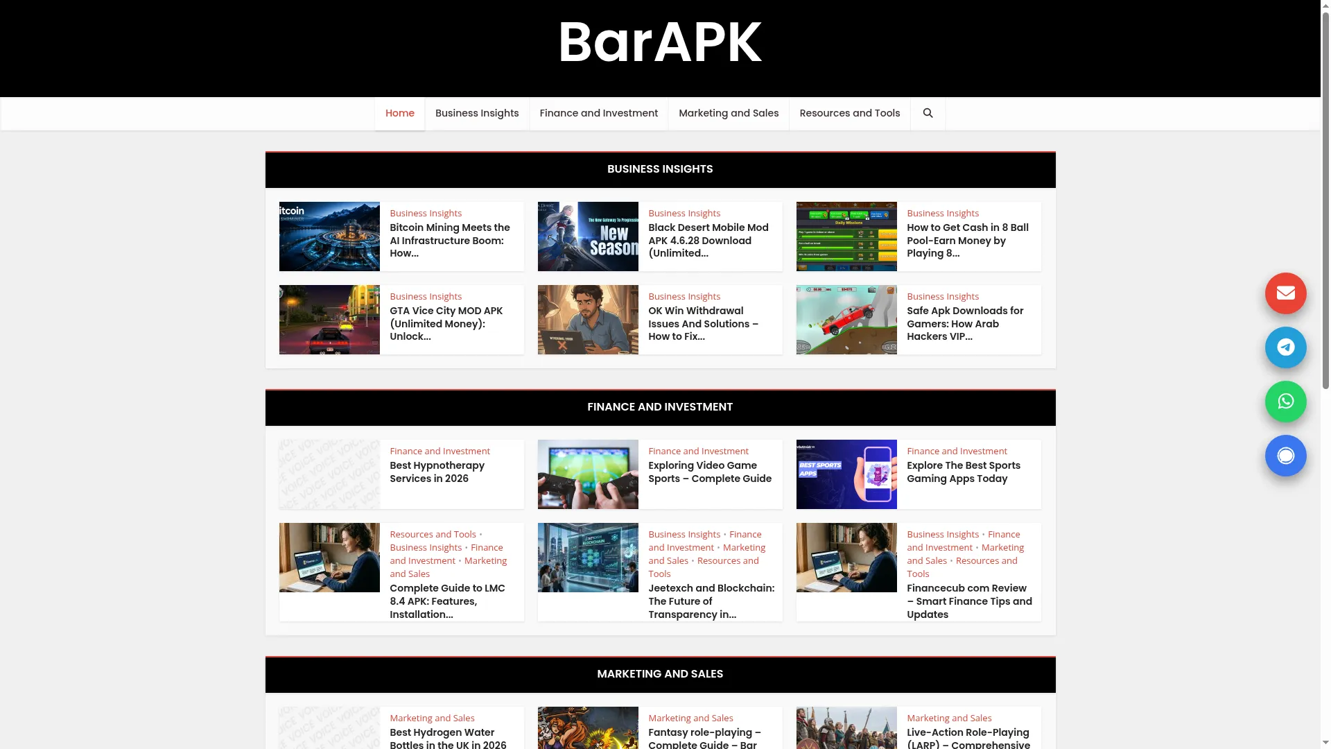Open the Telegram floating button
The width and height of the screenshot is (1331, 749).
coord(1285,347)
